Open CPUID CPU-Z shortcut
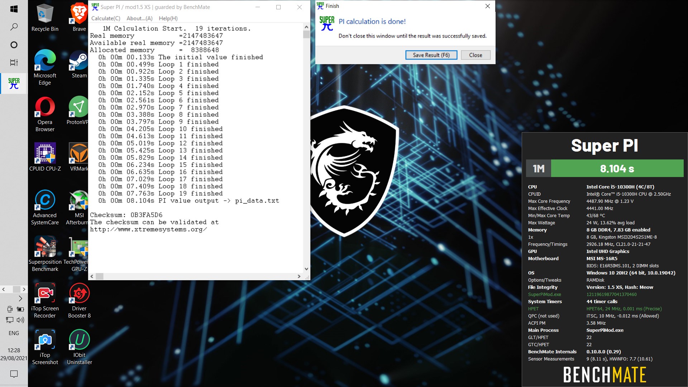688x387 pixels. pos(45,157)
